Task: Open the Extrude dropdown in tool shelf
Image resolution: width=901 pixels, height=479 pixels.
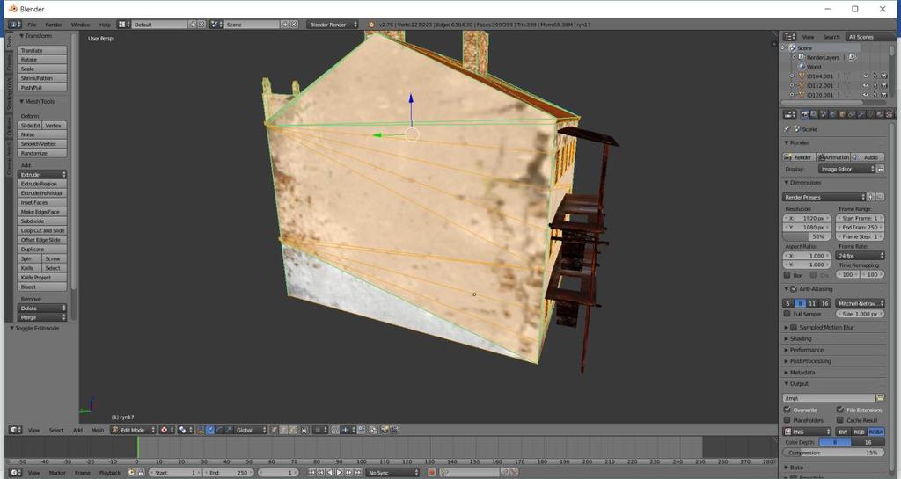Action: tap(42, 174)
